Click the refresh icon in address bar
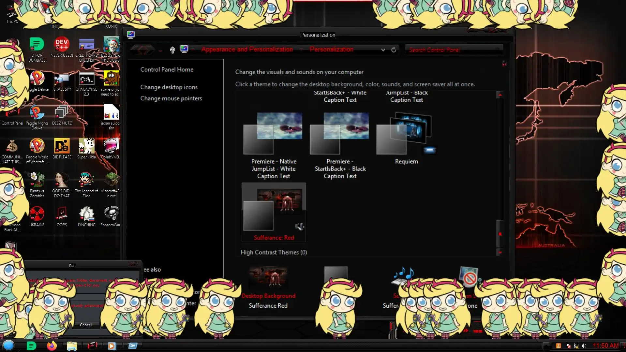The width and height of the screenshot is (626, 352). click(394, 50)
